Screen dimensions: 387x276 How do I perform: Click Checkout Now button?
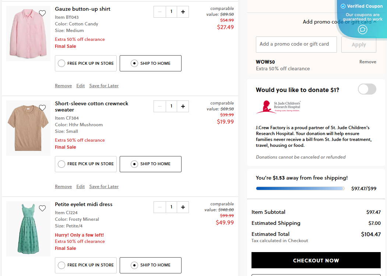pos(316,260)
